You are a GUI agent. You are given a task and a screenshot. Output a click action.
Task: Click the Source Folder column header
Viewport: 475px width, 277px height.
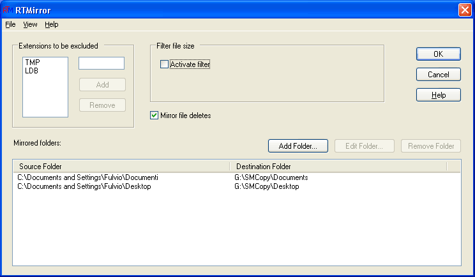click(121, 166)
